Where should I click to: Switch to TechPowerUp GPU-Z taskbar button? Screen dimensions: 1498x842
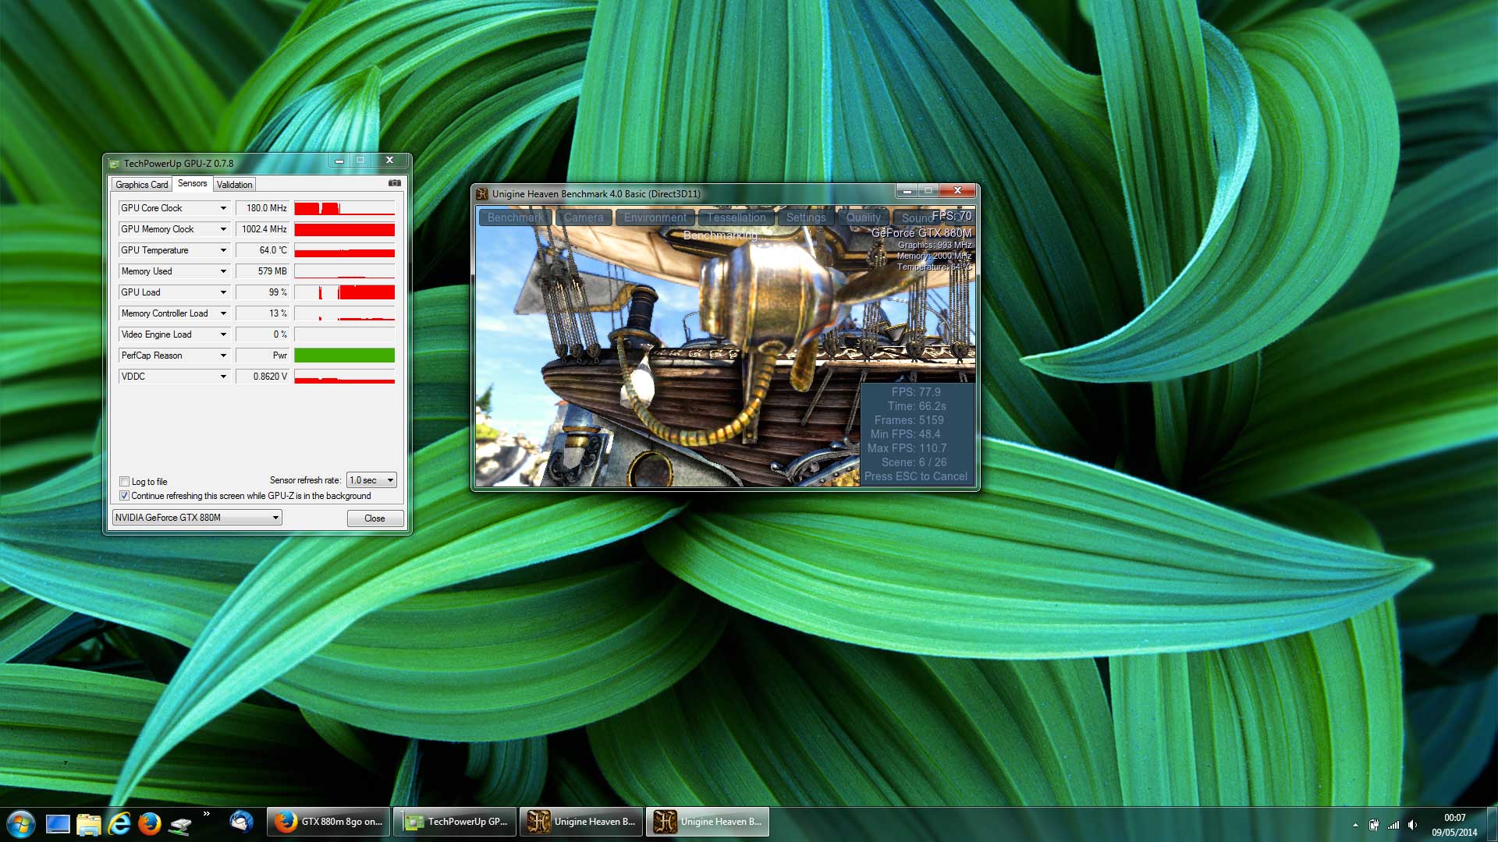point(454,822)
